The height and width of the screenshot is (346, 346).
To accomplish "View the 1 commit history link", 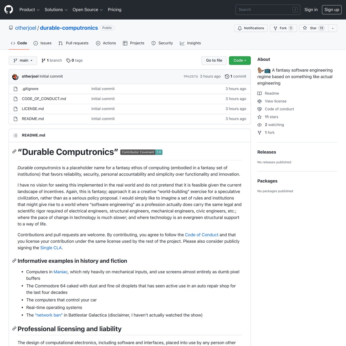I will 236,76.
